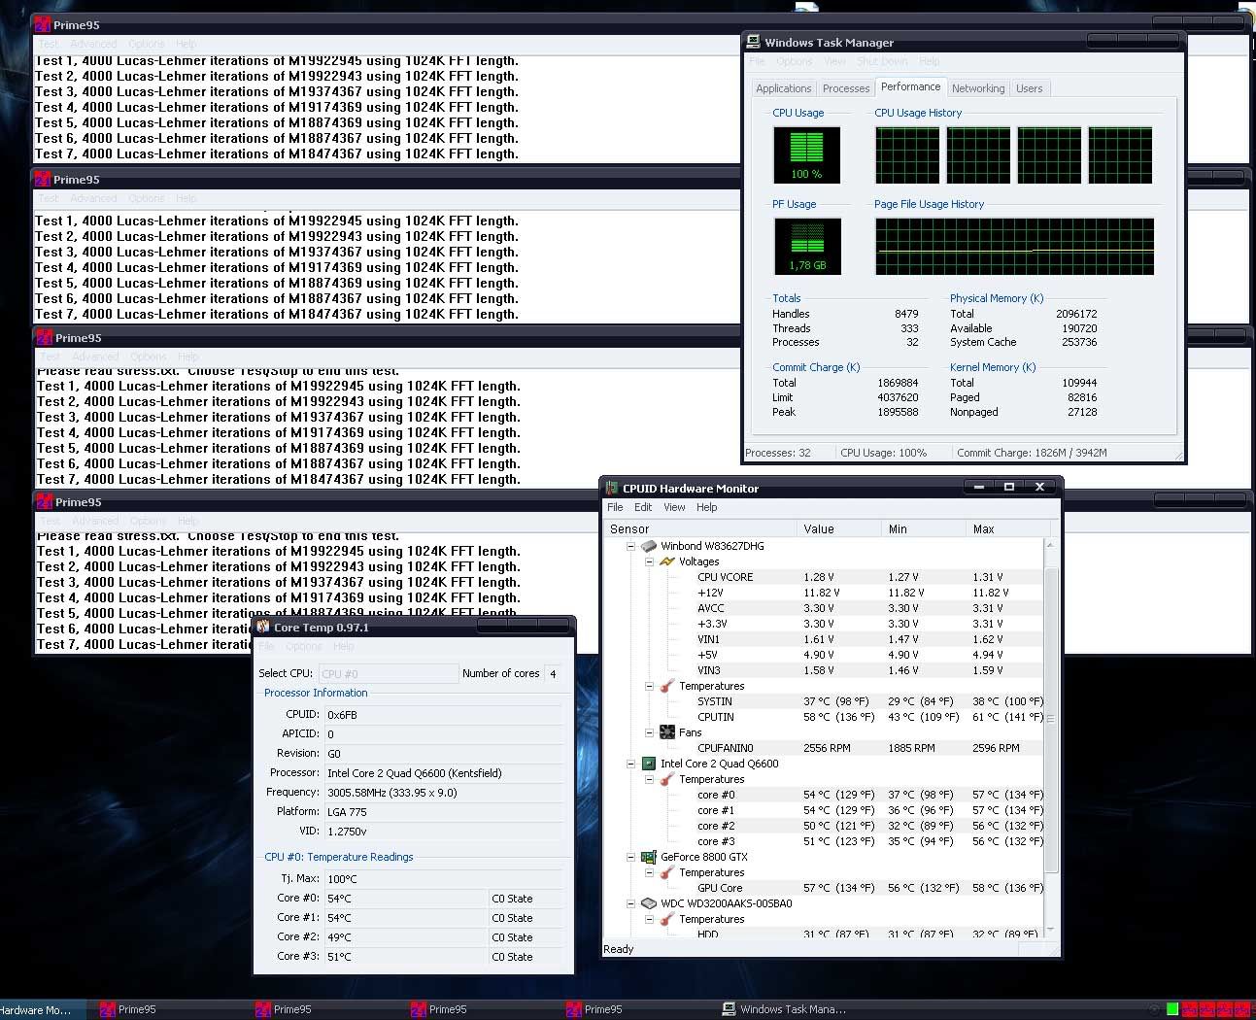Click the Min column header
1256x1020 pixels.
tap(924, 529)
